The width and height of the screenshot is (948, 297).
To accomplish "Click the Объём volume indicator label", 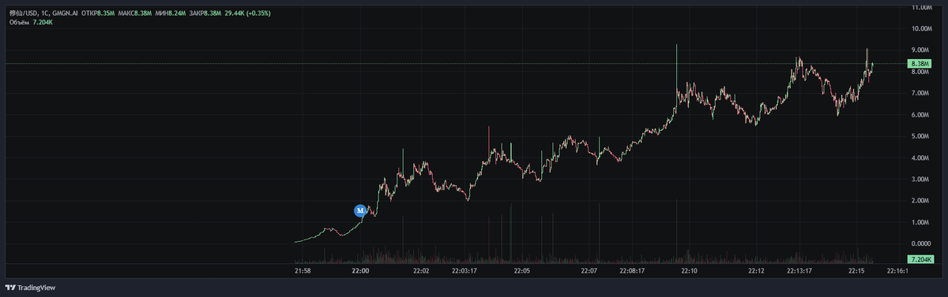I will coord(19,22).
